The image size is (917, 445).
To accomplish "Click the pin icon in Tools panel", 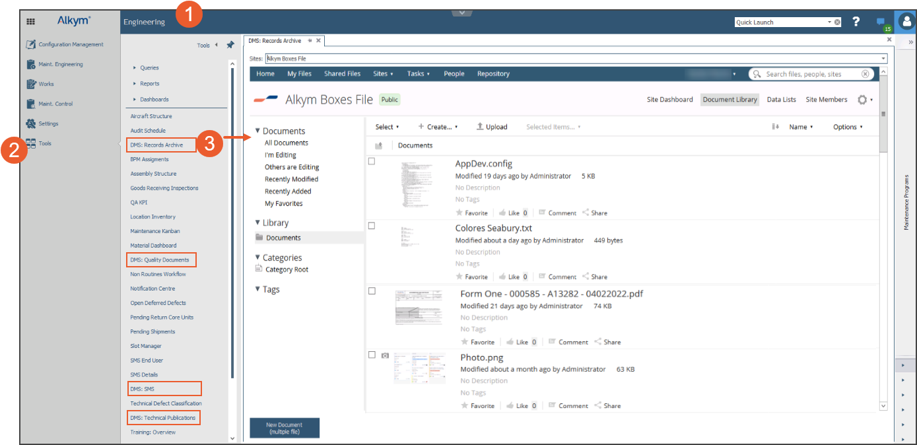I will pos(230,45).
